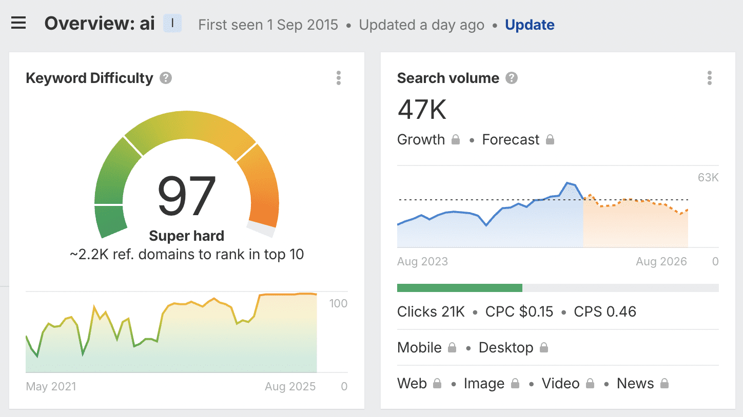Image resolution: width=743 pixels, height=417 pixels.
Task: Switch to the Forecast view
Action: tap(511, 139)
